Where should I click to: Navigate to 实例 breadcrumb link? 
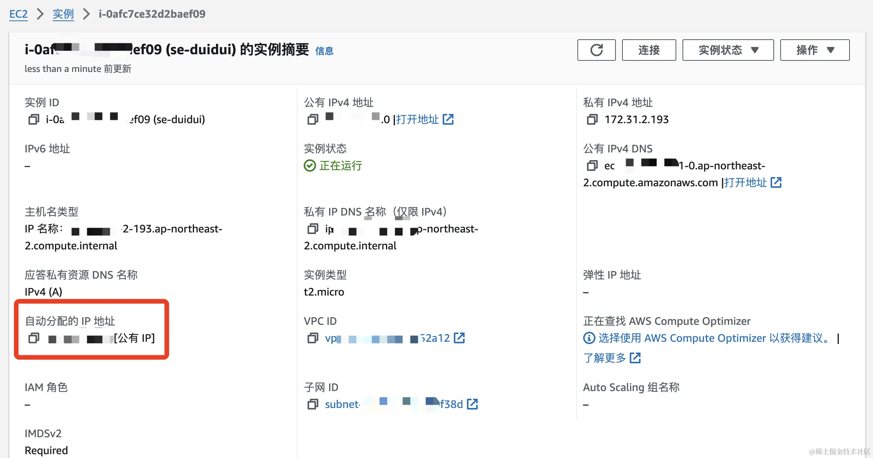63,14
